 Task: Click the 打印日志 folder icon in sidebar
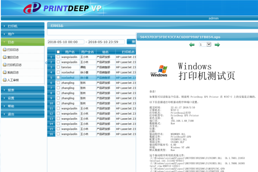pos(5,50)
